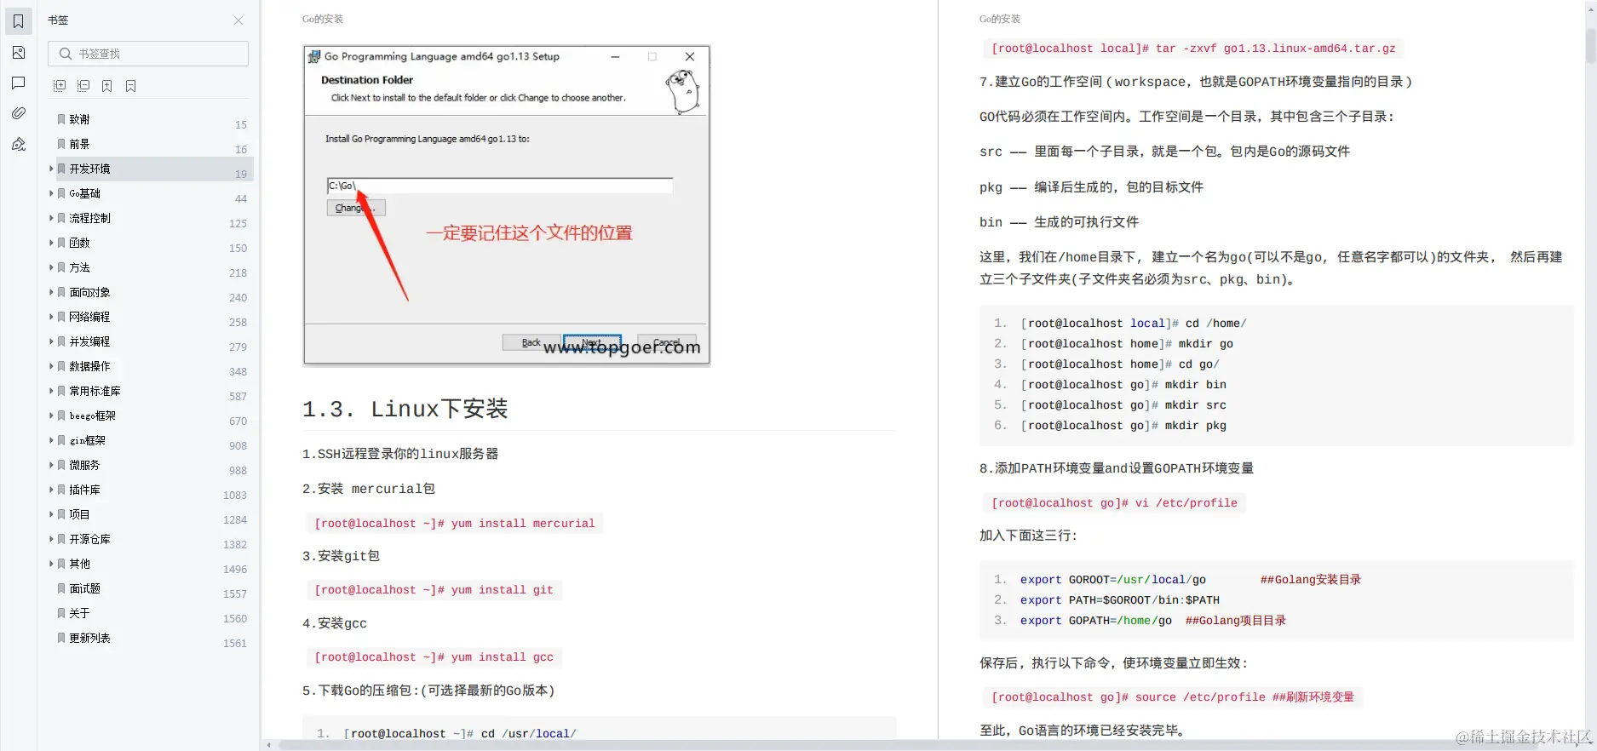Expand the 开发环境 bookmark arrow
The image size is (1597, 751).
click(x=51, y=169)
